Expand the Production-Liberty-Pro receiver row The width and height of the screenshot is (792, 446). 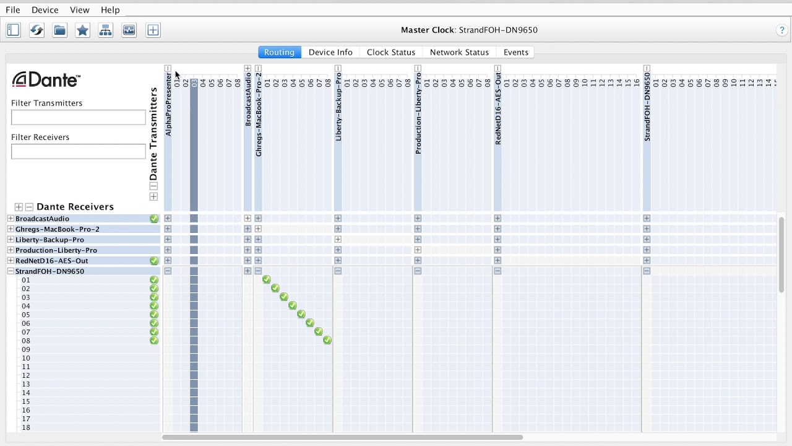pyautogui.click(x=11, y=250)
